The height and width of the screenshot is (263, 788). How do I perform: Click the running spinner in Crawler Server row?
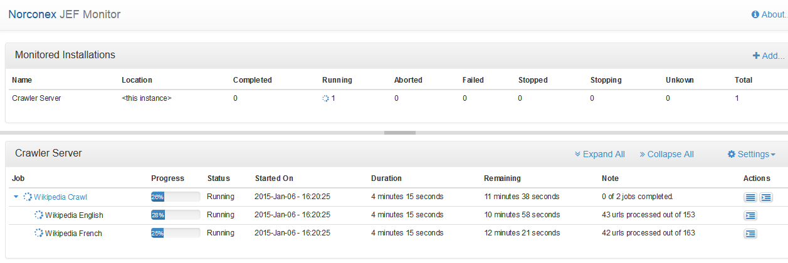325,98
